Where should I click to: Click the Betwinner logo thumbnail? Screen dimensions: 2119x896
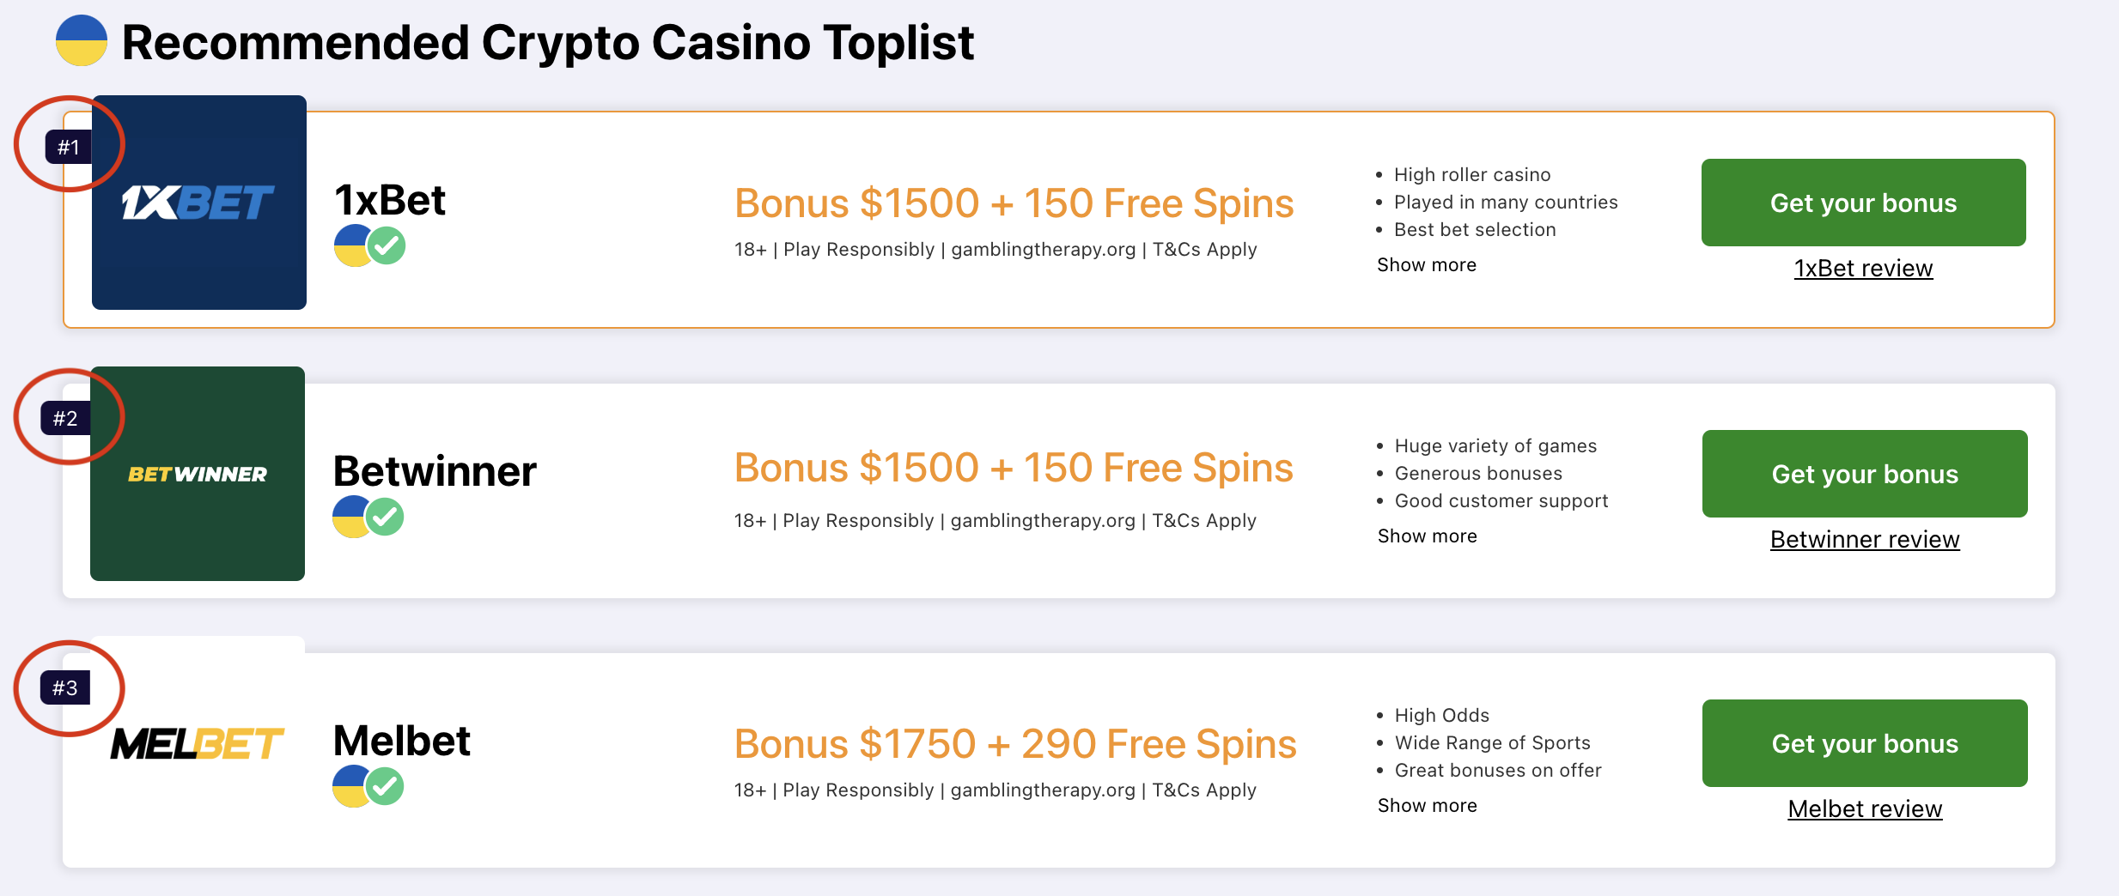(x=198, y=474)
